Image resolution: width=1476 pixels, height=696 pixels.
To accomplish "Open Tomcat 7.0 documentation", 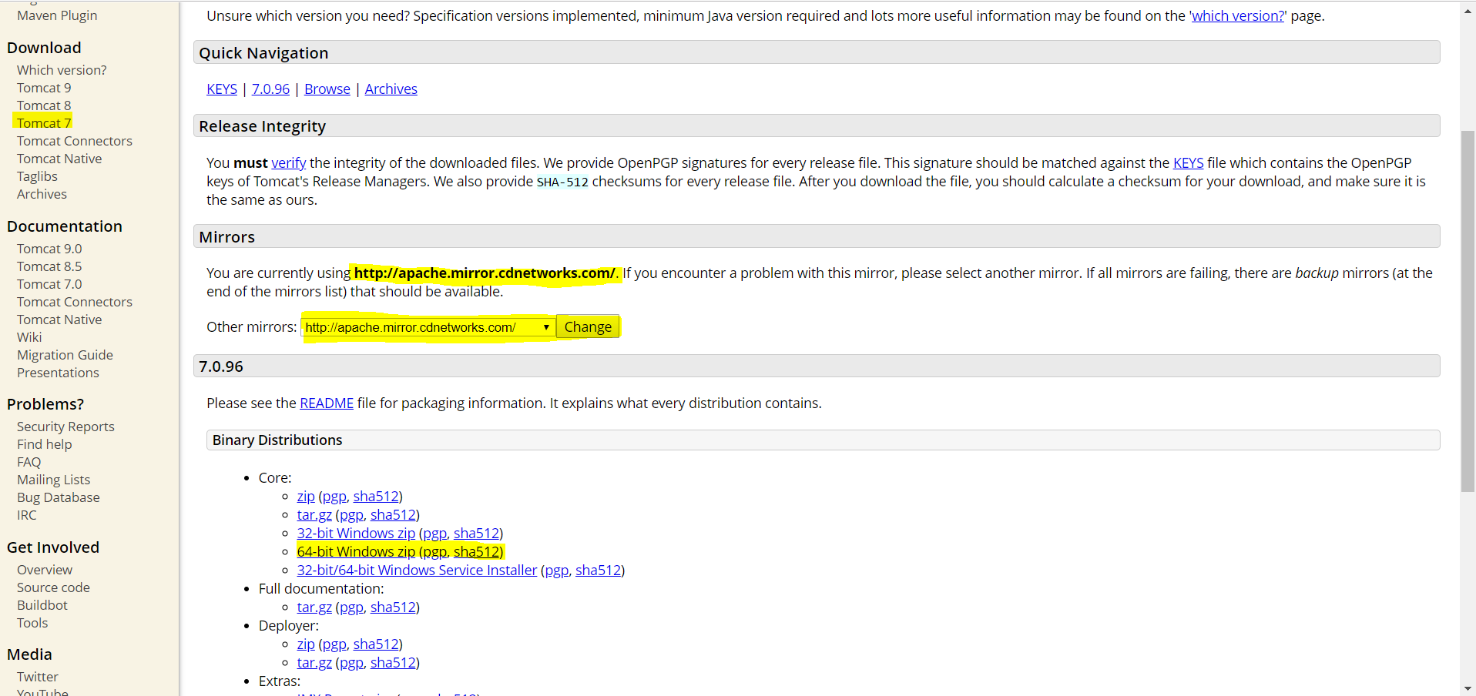I will tap(49, 284).
